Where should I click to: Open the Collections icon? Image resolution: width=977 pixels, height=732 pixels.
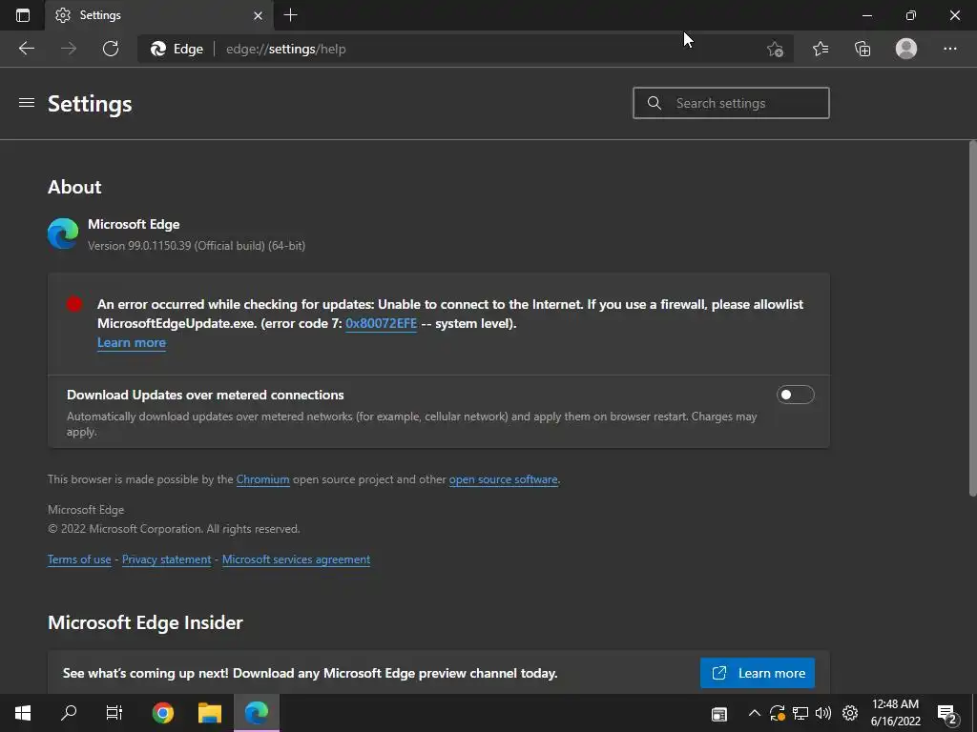pos(863,49)
